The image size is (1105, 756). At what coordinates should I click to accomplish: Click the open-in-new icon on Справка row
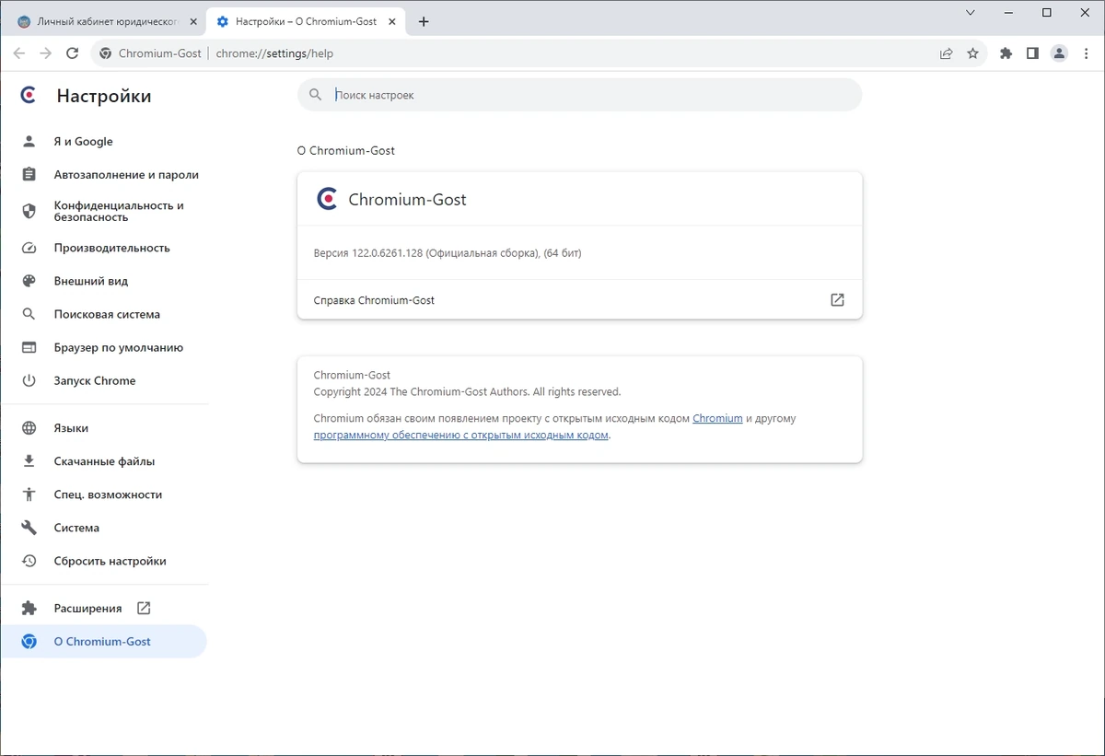[837, 300]
